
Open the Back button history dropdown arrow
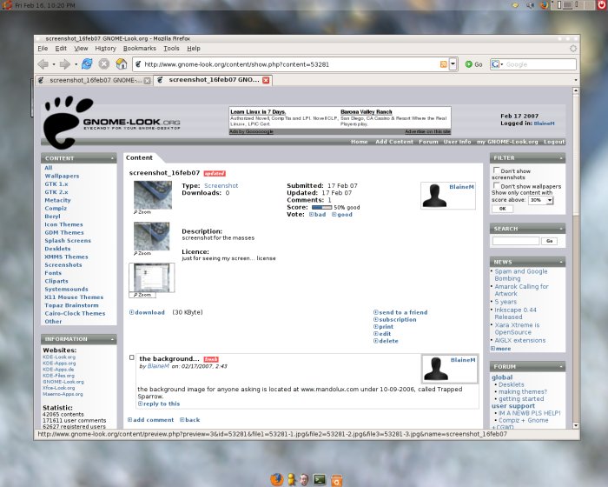(x=54, y=64)
